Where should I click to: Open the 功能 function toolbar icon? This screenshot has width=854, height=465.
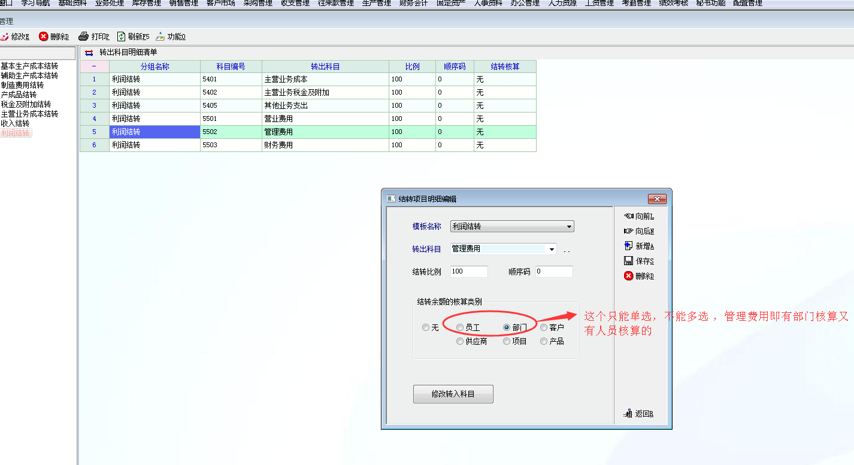pos(160,37)
